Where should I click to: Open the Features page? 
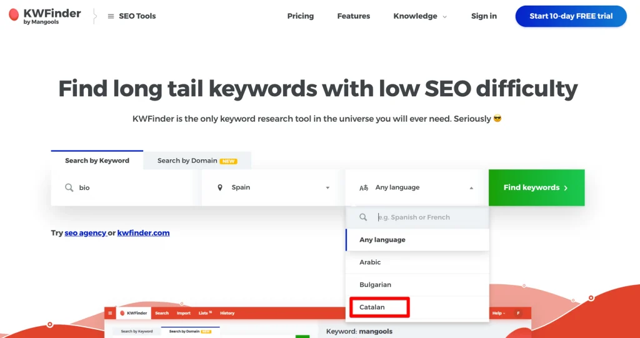[x=354, y=16]
